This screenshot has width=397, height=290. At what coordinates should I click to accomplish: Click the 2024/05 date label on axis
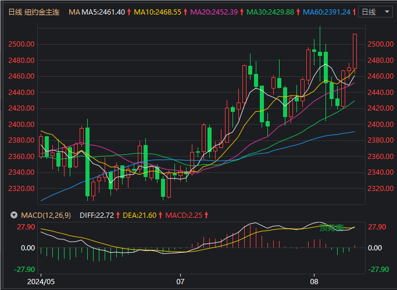click(42, 280)
